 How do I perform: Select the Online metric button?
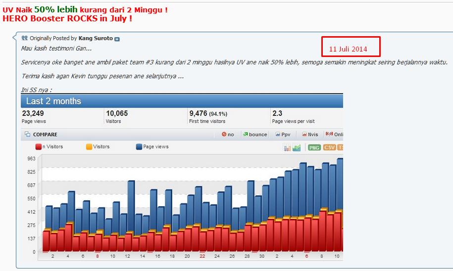point(334,134)
